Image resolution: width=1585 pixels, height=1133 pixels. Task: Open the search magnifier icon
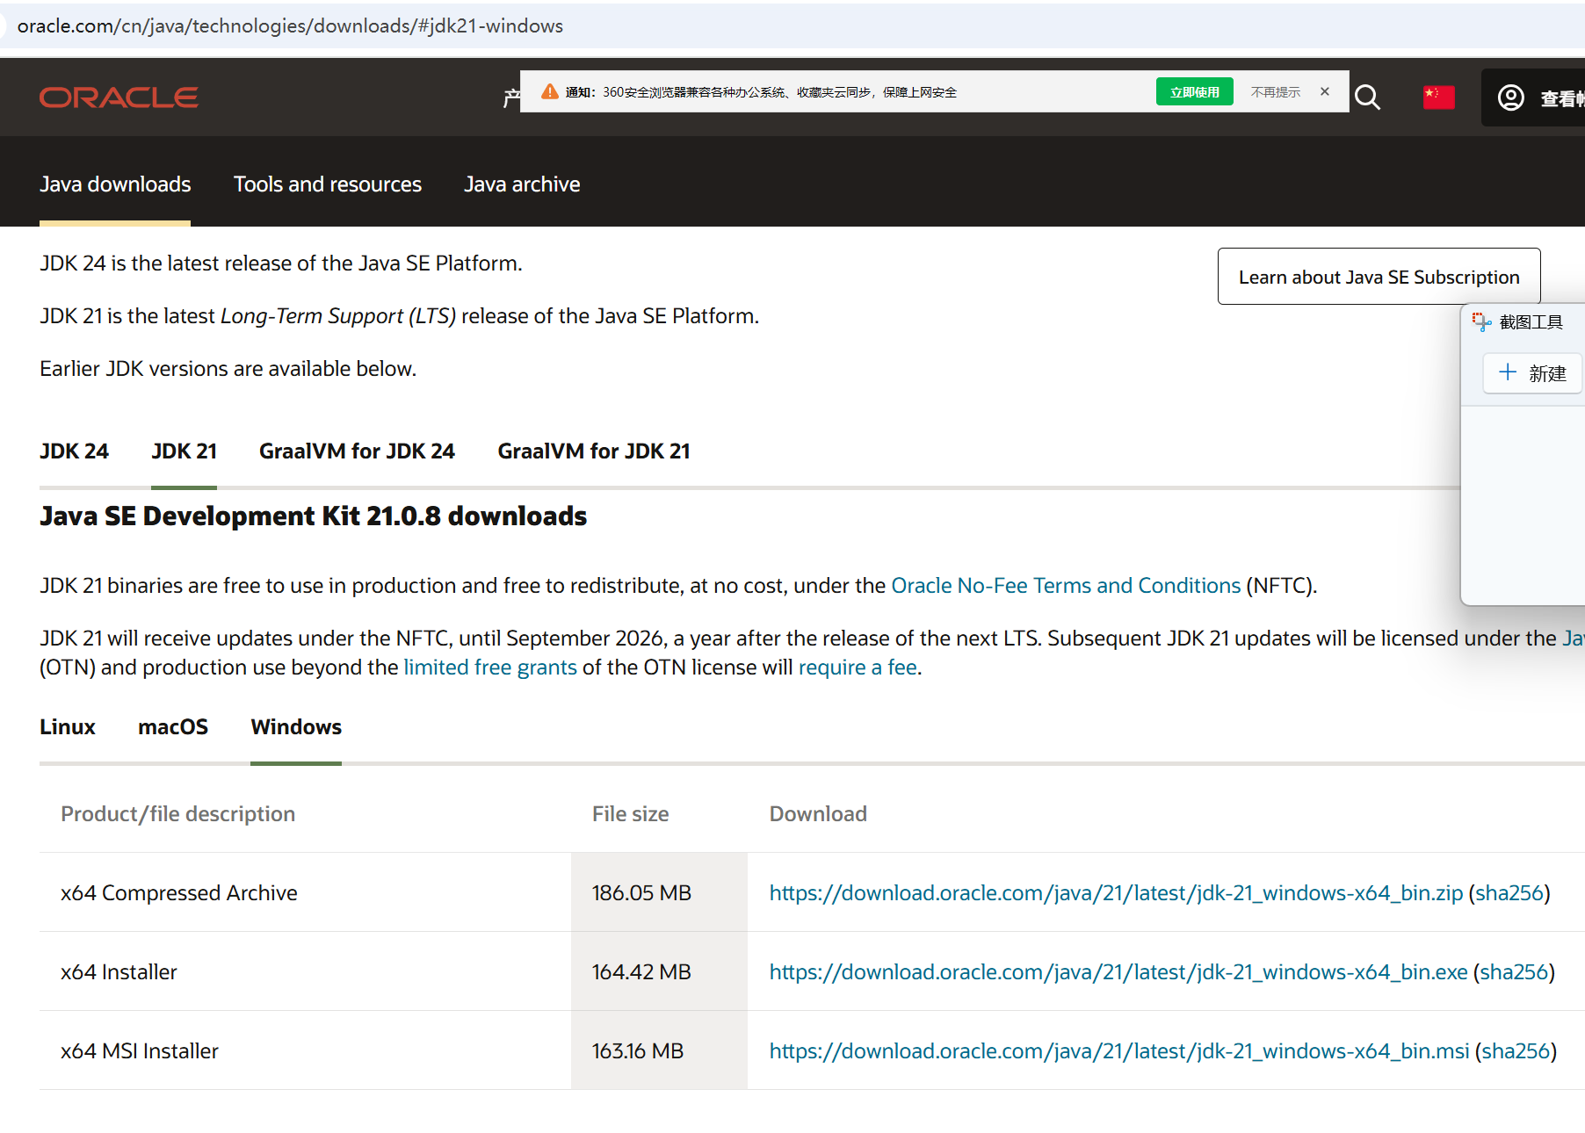1367,97
